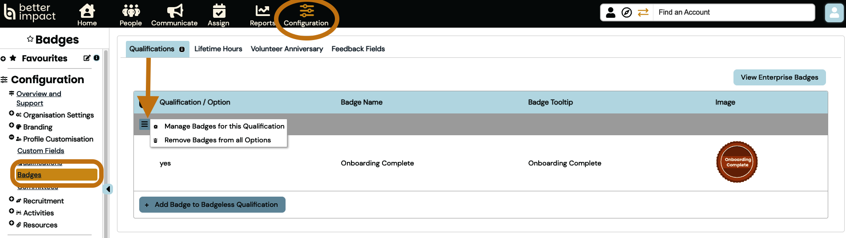Click the Onboarding Complete badge image
Viewport: 846px width, 238px height.
coord(737,162)
